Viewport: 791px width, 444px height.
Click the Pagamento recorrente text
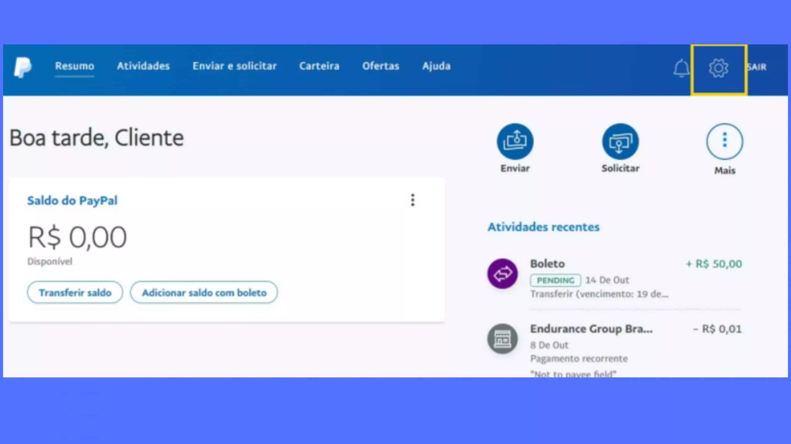(x=579, y=359)
